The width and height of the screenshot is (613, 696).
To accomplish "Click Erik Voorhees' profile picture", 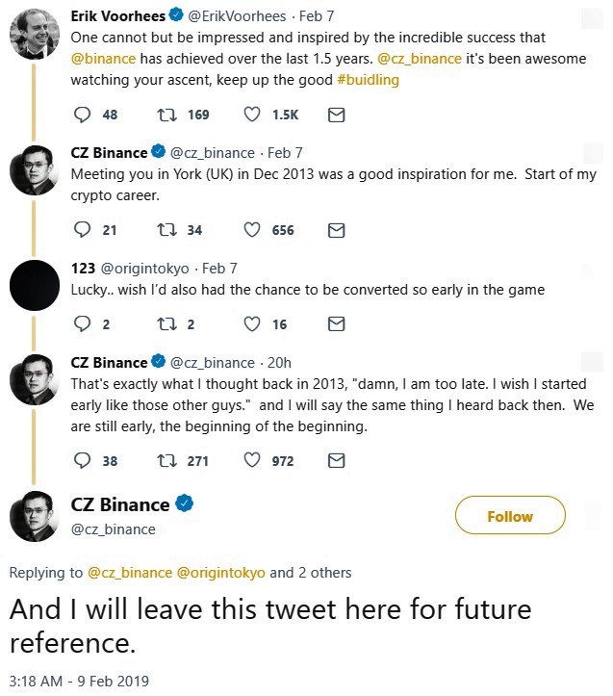I will [36, 37].
